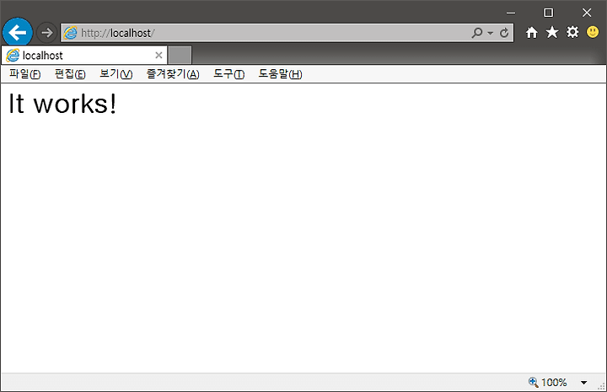Open Favorites star icon
The image size is (607, 392).
coord(552,33)
